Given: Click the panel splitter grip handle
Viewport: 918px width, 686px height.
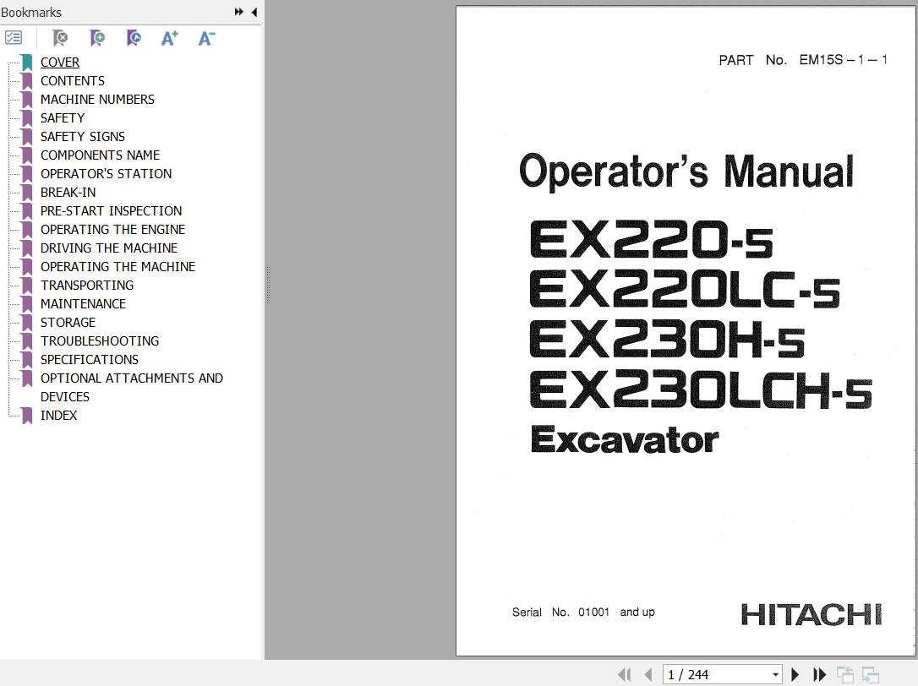Looking at the screenshot, I should (x=268, y=285).
